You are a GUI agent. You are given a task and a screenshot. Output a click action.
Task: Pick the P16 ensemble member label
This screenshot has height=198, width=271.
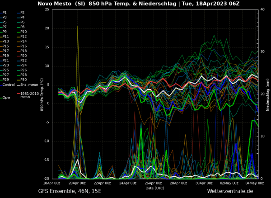point(22,46)
